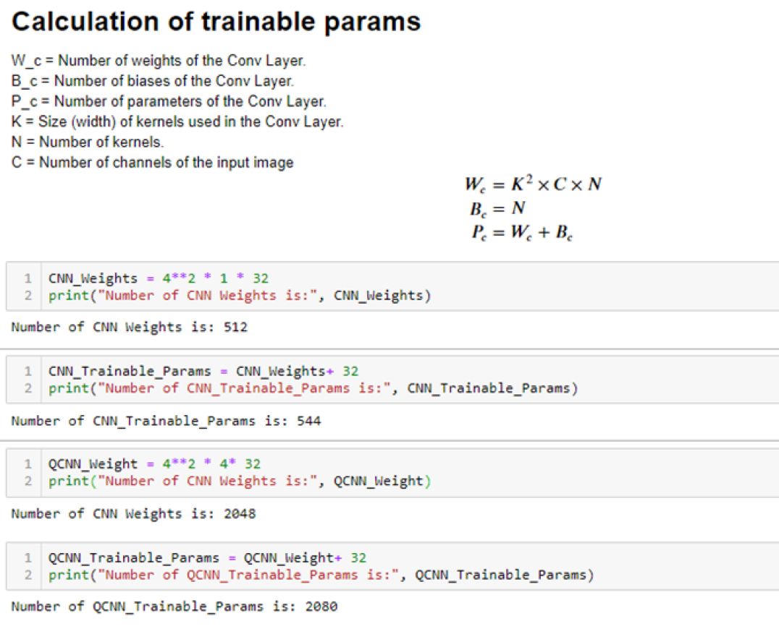Click the "C = Number of channels" line
This screenshot has width=779, height=629.
pyautogui.click(x=152, y=162)
